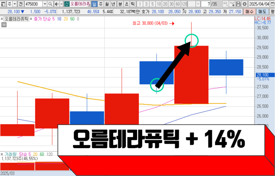
Task: Expand the stock code history dropdown
Action: [x=45, y=4]
